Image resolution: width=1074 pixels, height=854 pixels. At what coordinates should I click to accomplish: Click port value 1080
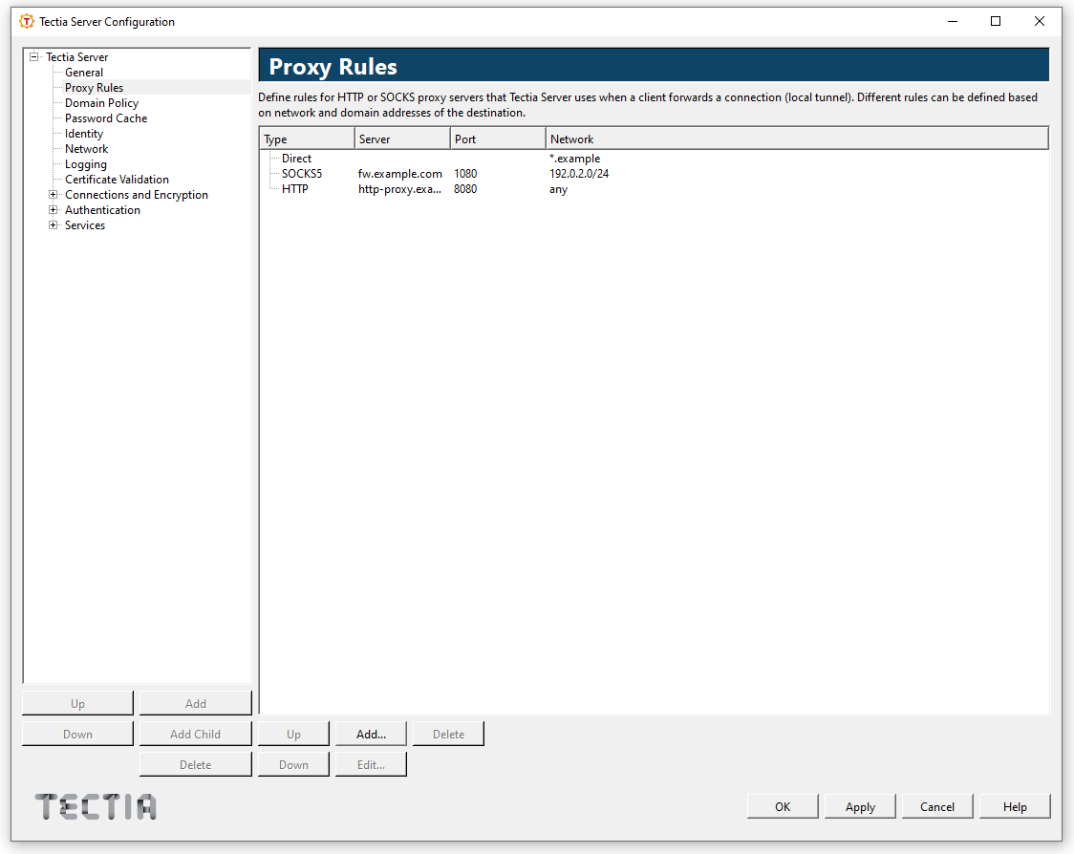click(465, 174)
